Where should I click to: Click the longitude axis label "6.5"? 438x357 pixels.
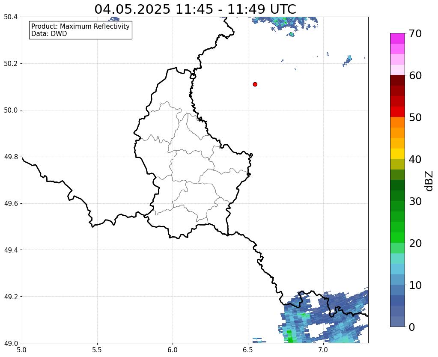pos(248,350)
